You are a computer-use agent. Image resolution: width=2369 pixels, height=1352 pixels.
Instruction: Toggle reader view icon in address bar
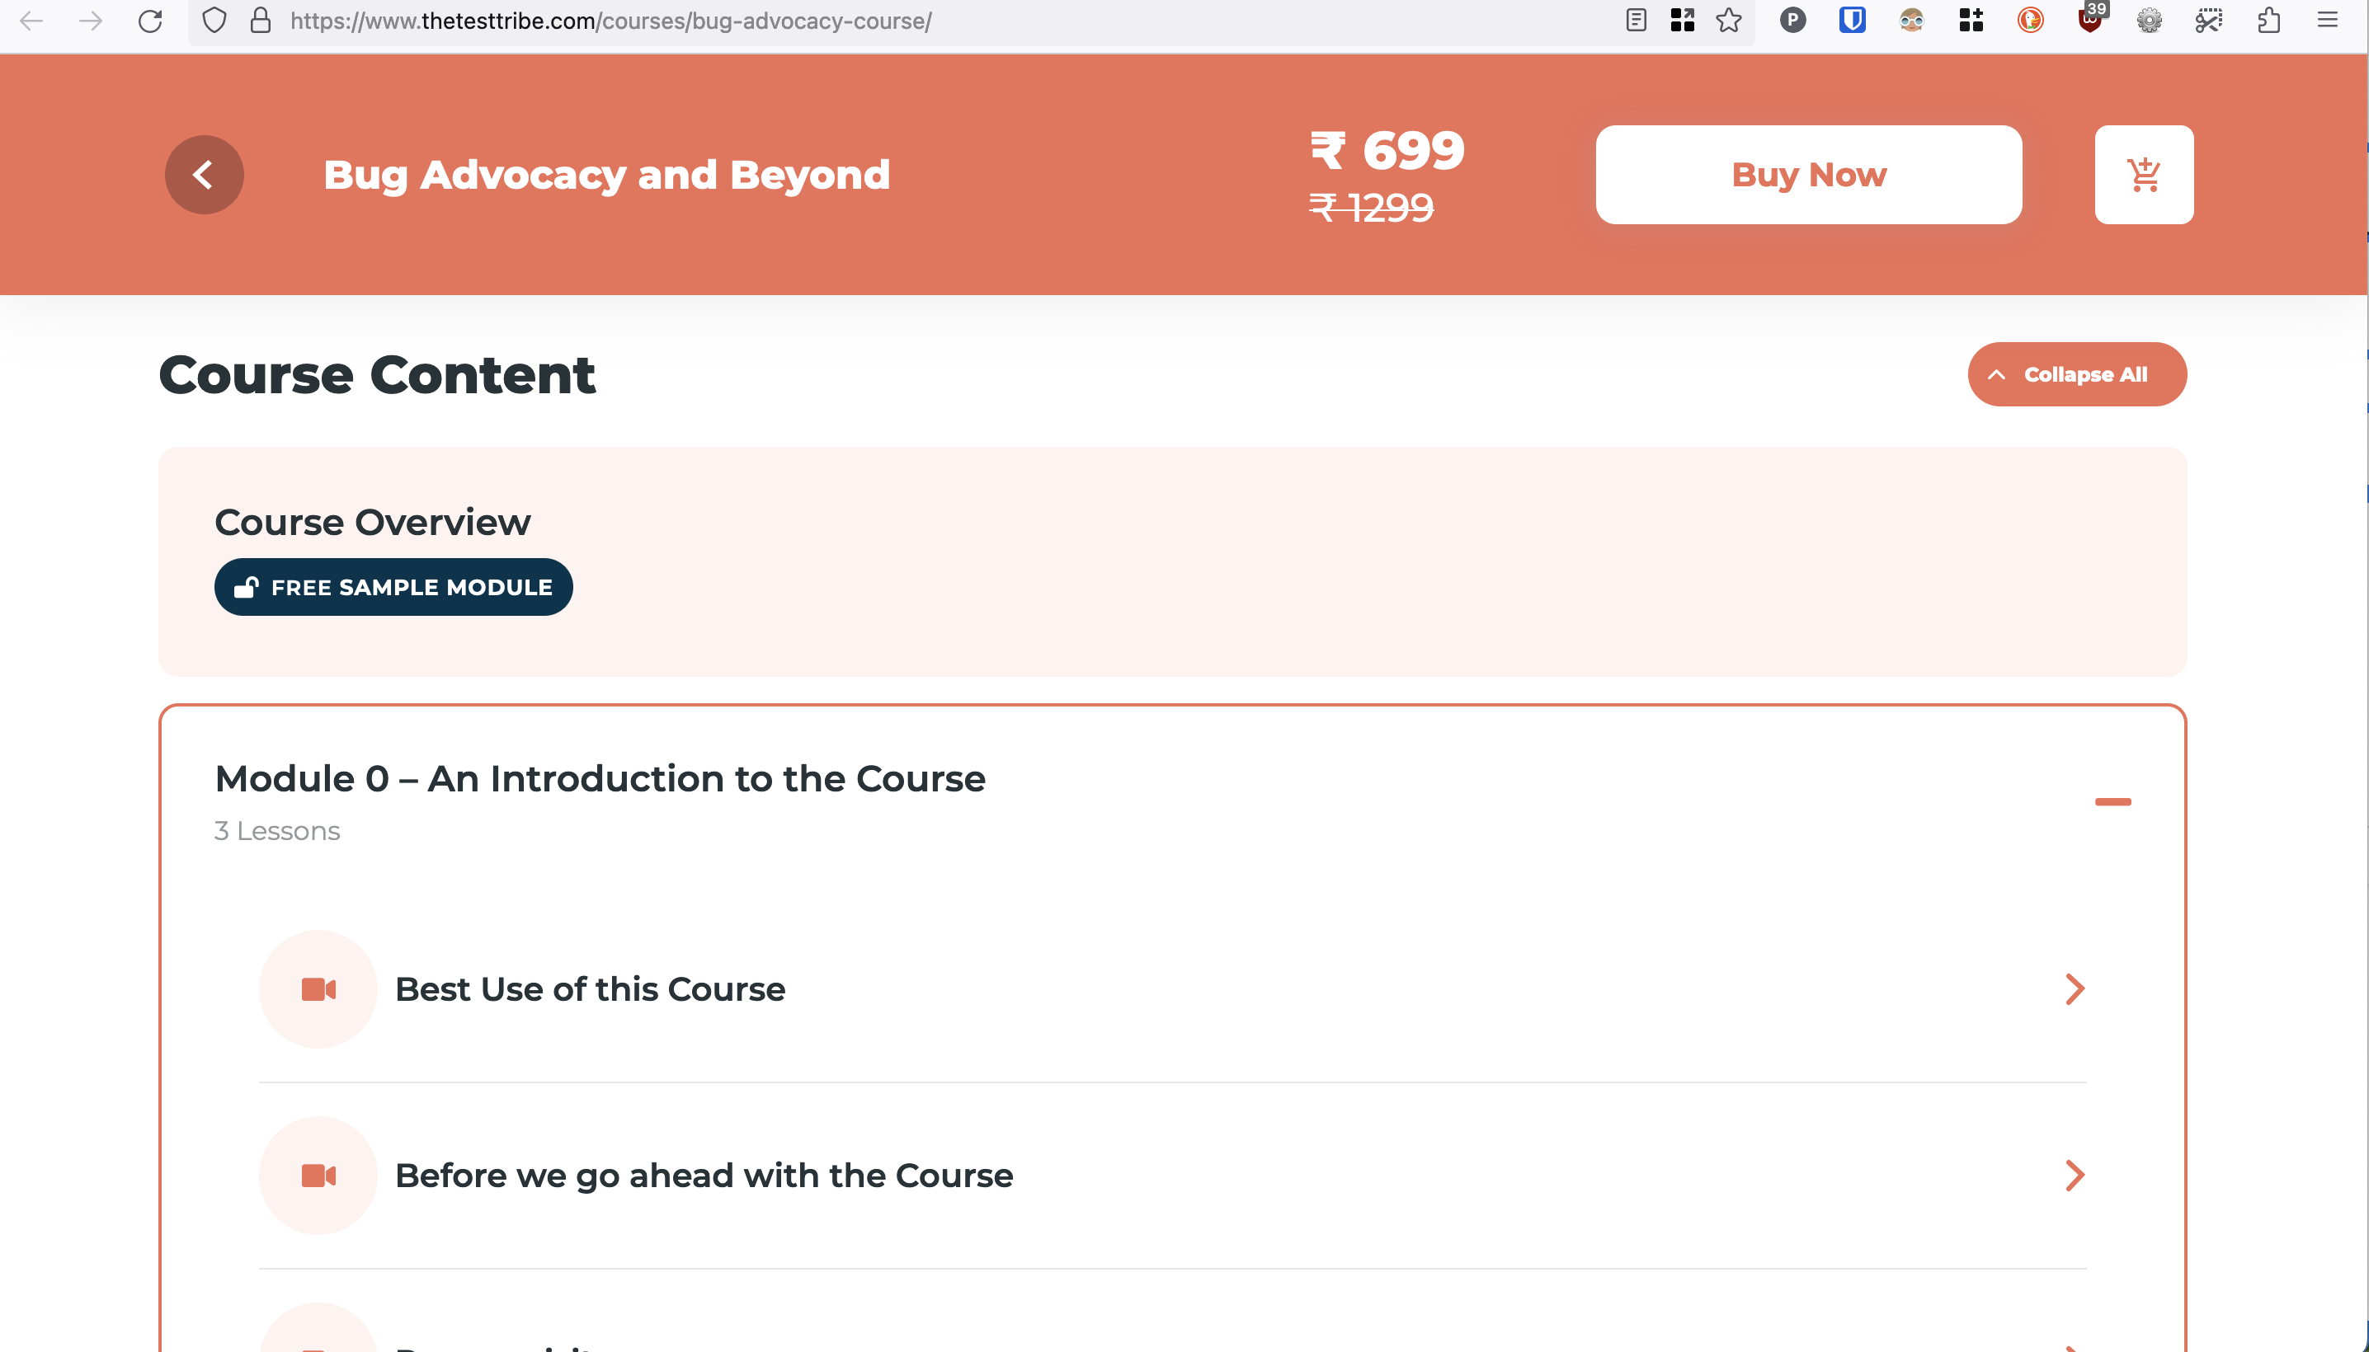(1636, 21)
